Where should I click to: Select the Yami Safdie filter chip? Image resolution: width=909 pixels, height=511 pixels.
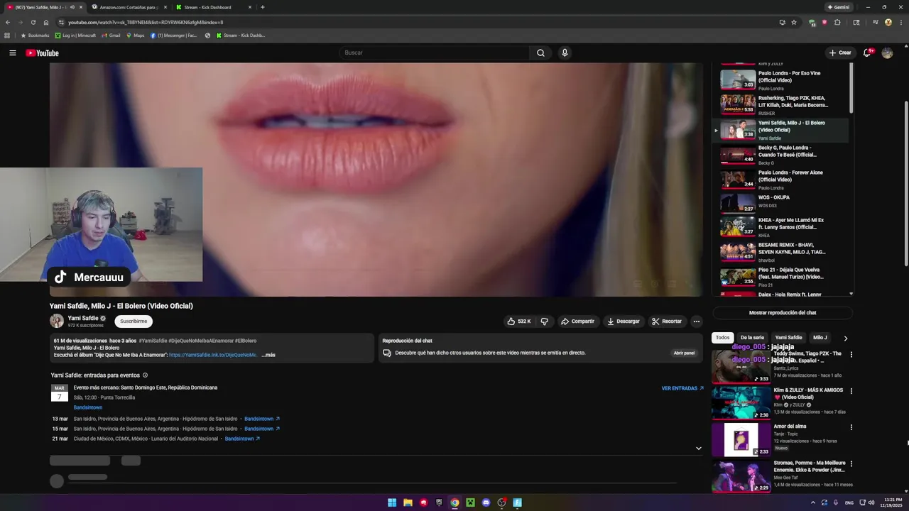point(788,338)
